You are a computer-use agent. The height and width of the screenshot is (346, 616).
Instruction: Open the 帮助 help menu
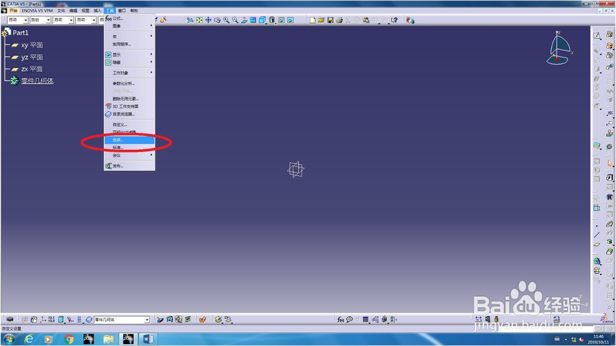[134, 10]
